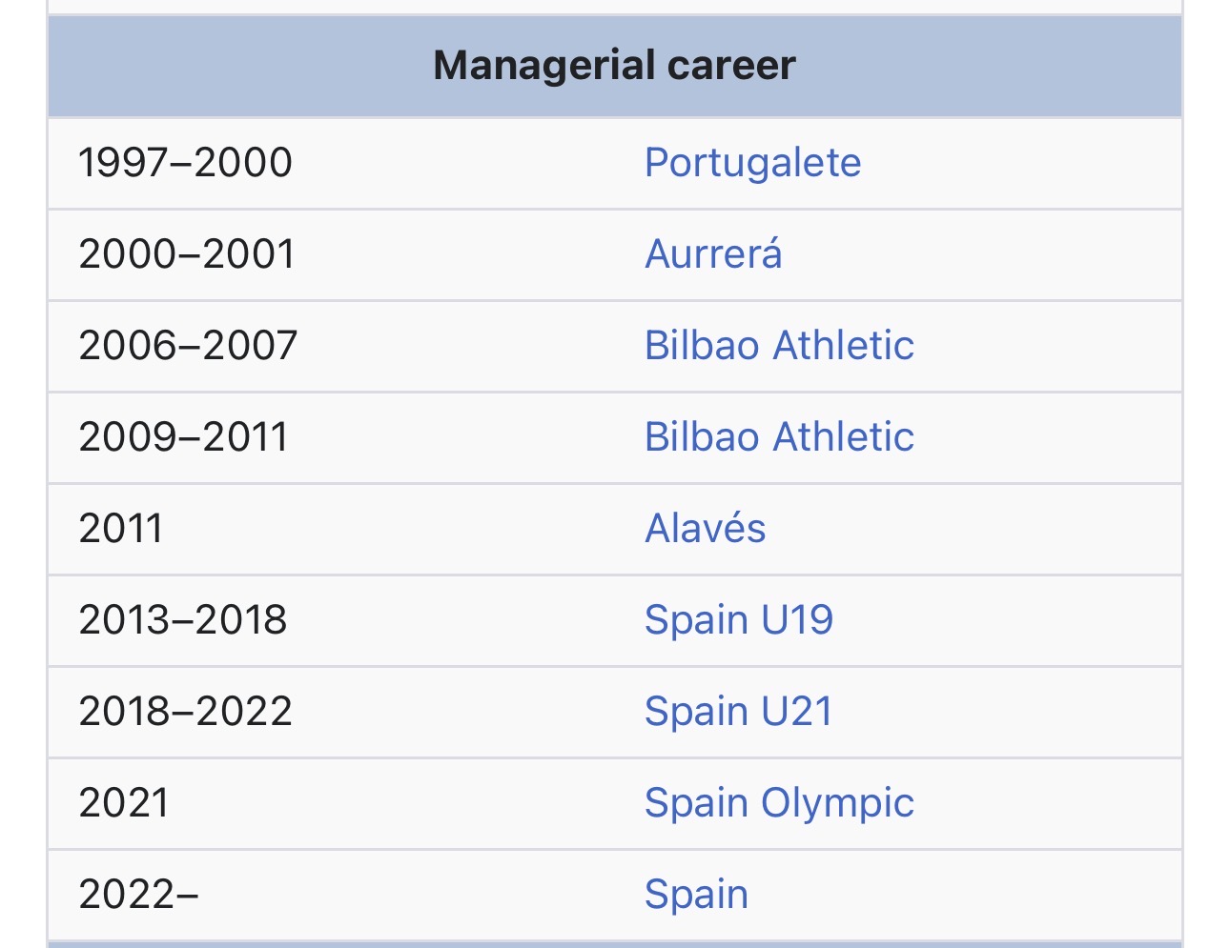Image resolution: width=1230 pixels, height=948 pixels.
Task: Click the Spain link in the 2022– row
Action: coord(696,895)
